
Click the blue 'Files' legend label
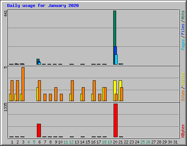click(x=183, y=29)
